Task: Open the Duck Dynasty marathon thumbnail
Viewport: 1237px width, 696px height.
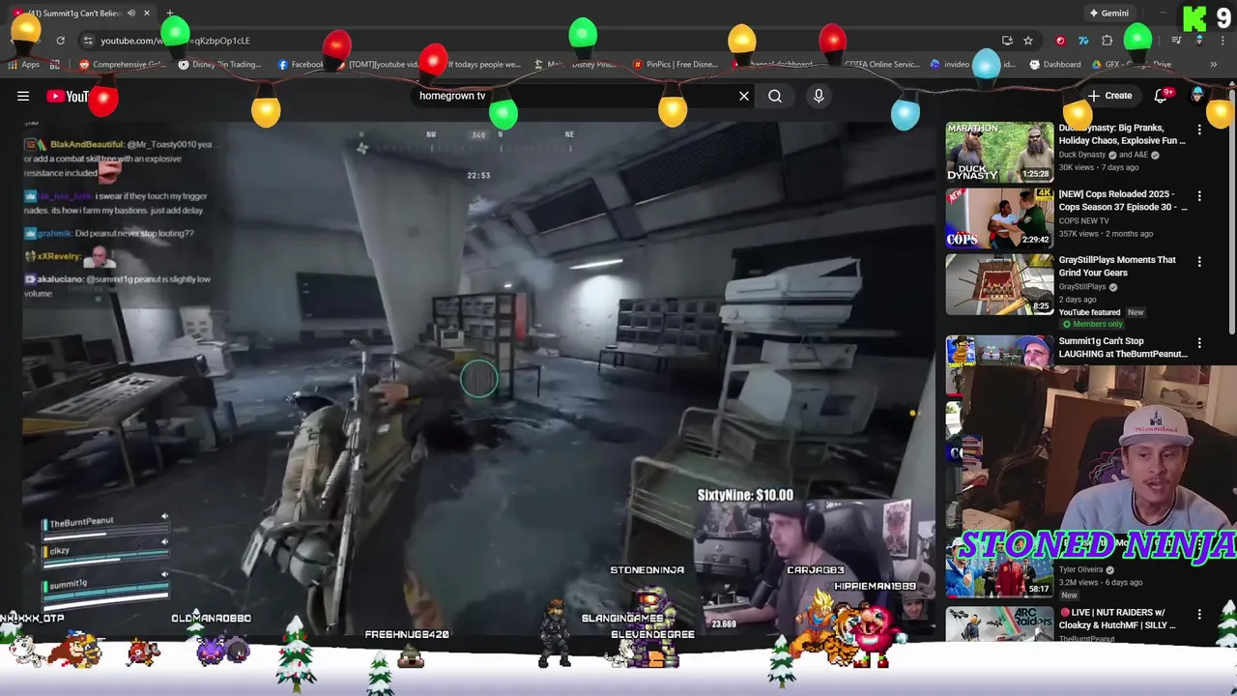Action: (x=999, y=152)
